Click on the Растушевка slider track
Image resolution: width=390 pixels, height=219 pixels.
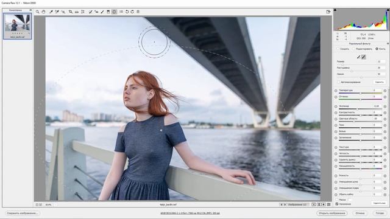361,71
